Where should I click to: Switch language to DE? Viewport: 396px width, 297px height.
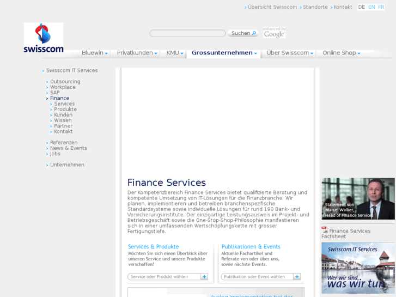(361, 7)
